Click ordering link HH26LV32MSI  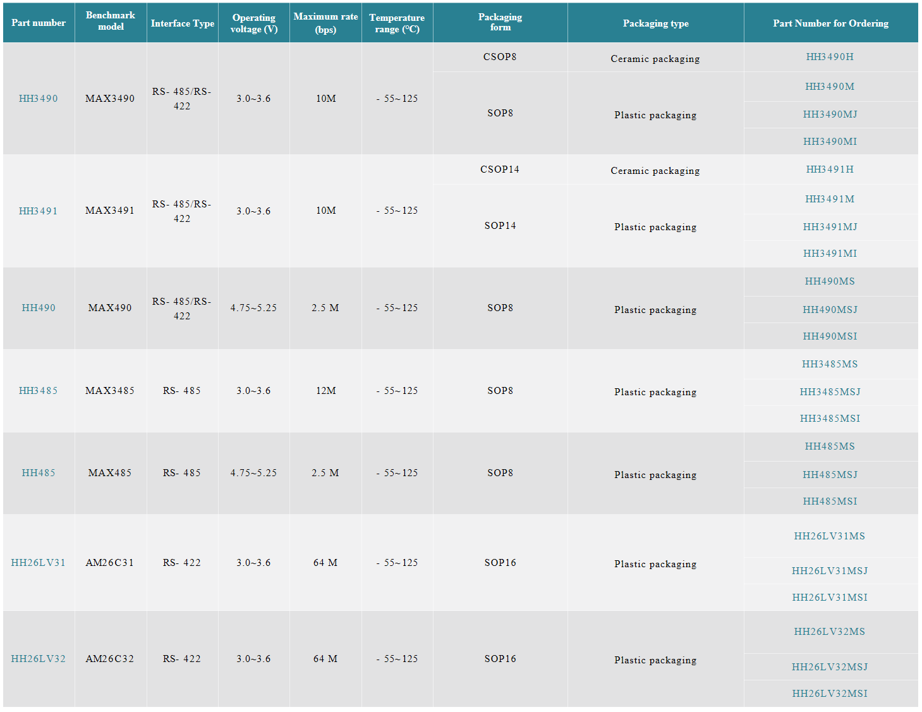pyautogui.click(x=830, y=694)
